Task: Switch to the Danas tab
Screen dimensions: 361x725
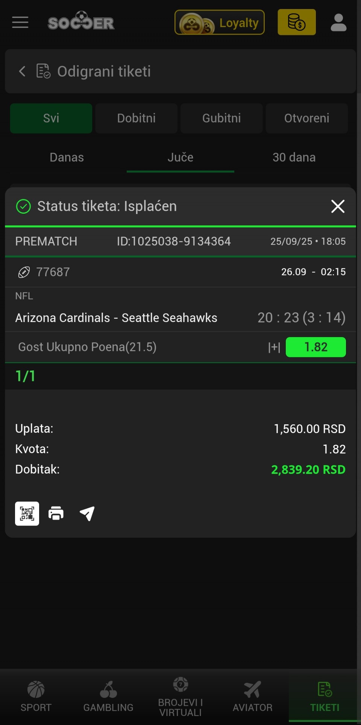Action: (x=67, y=157)
